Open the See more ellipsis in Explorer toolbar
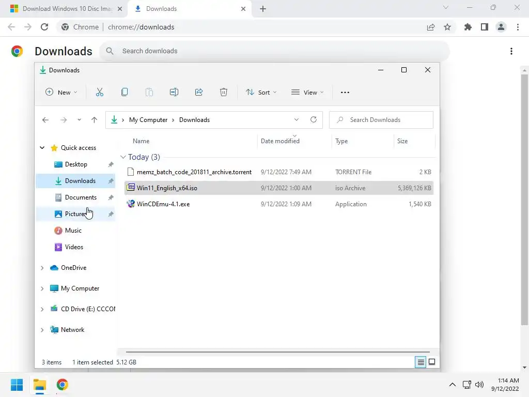The width and height of the screenshot is (529, 397). point(345,92)
